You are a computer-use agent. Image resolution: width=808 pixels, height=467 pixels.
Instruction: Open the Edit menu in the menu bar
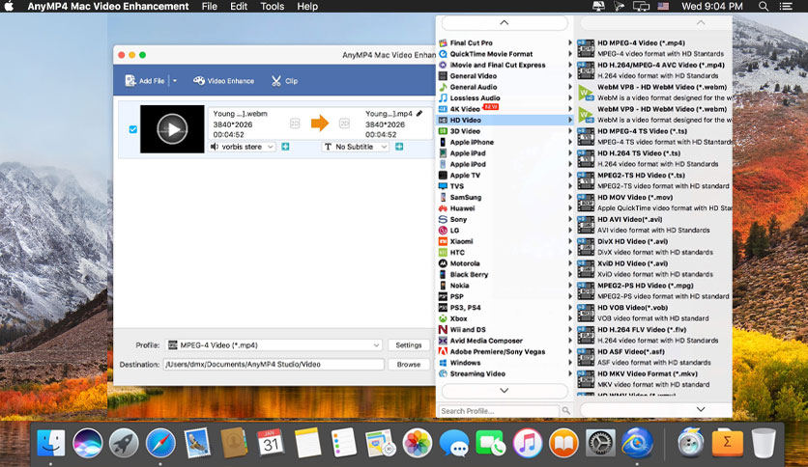click(x=239, y=6)
